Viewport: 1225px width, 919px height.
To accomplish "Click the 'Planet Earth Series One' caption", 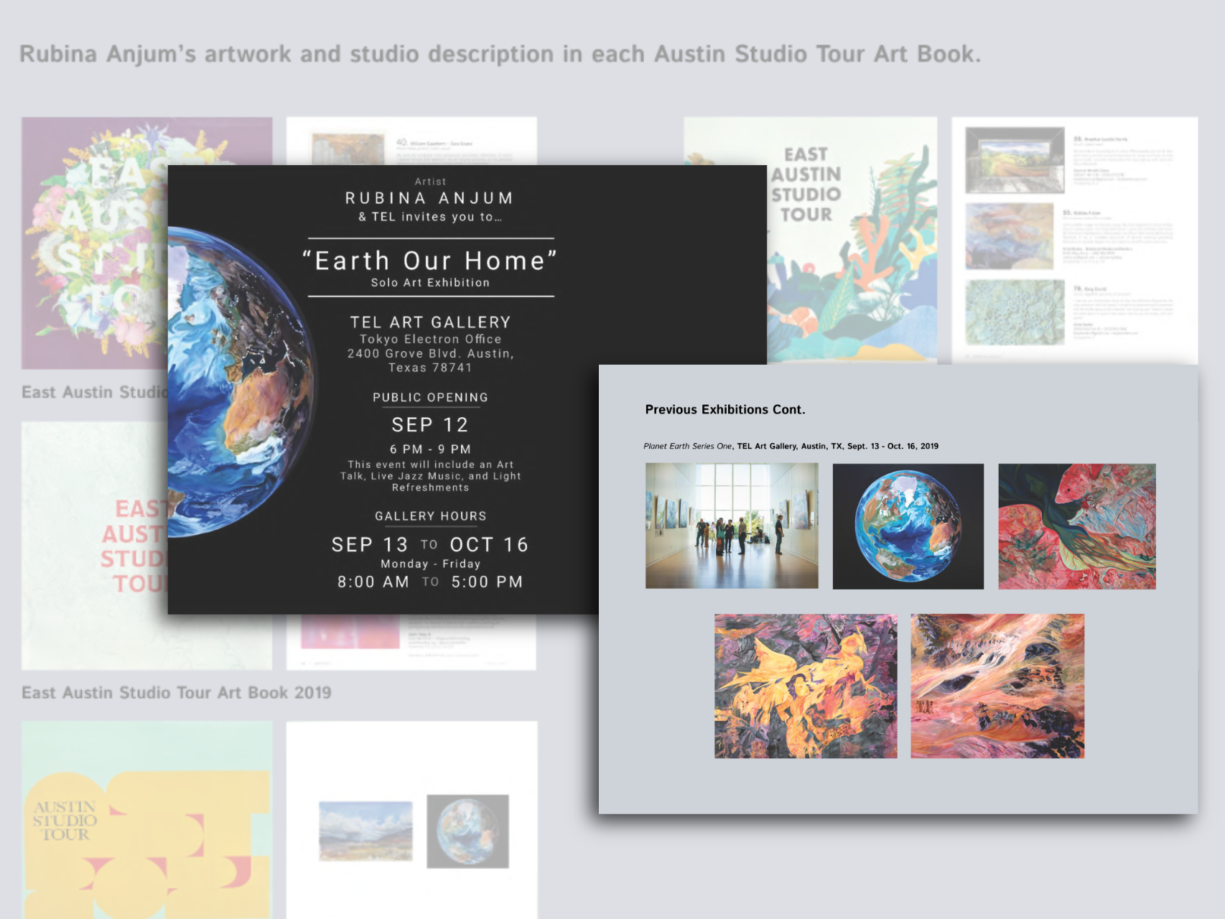I will (687, 446).
